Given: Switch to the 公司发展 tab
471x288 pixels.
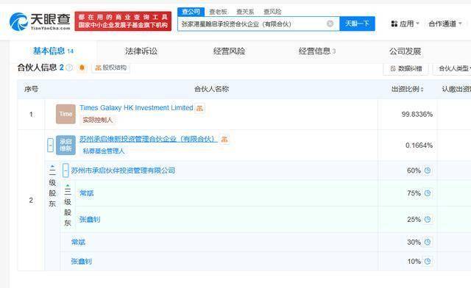Looking at the screenshot, I should click(405, 51).
